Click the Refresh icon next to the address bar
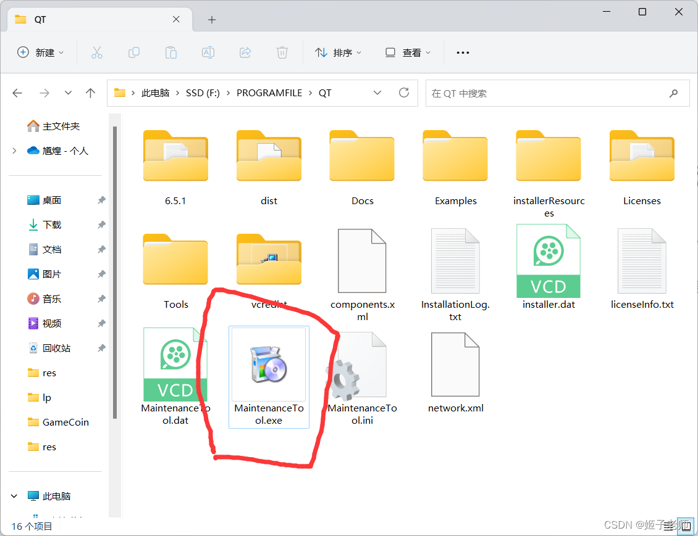 click(x=404, y=93)
